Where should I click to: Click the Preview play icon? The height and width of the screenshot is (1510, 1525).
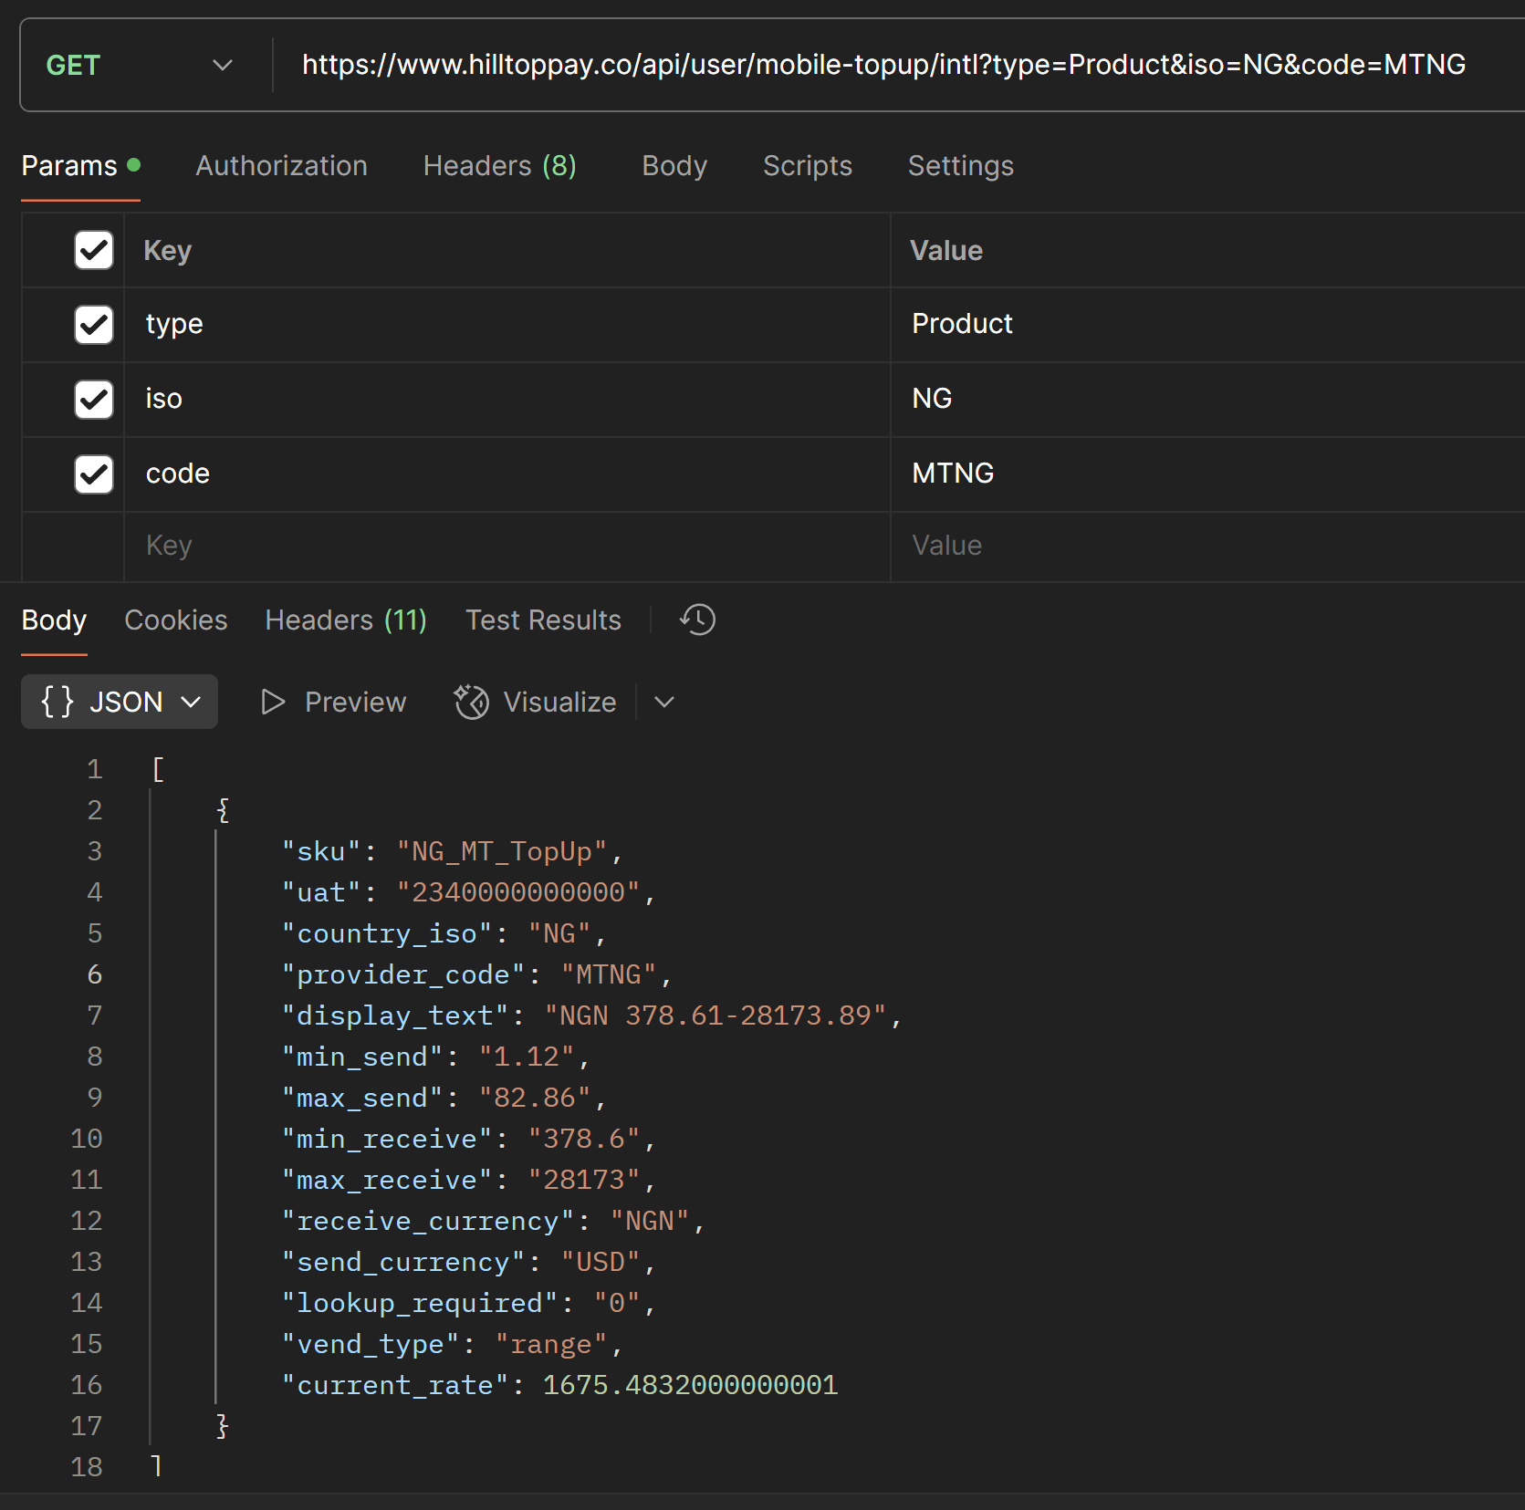coord(273,702)
